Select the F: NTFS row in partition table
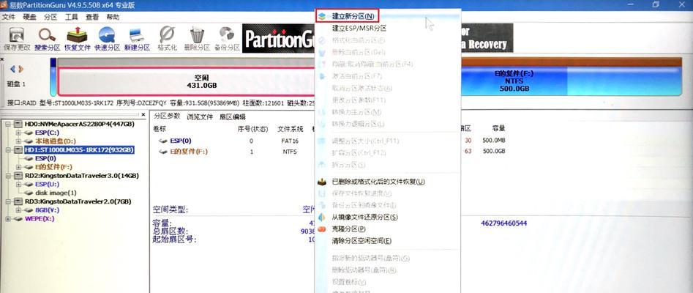The image size is (693, 293). [330, 152]
